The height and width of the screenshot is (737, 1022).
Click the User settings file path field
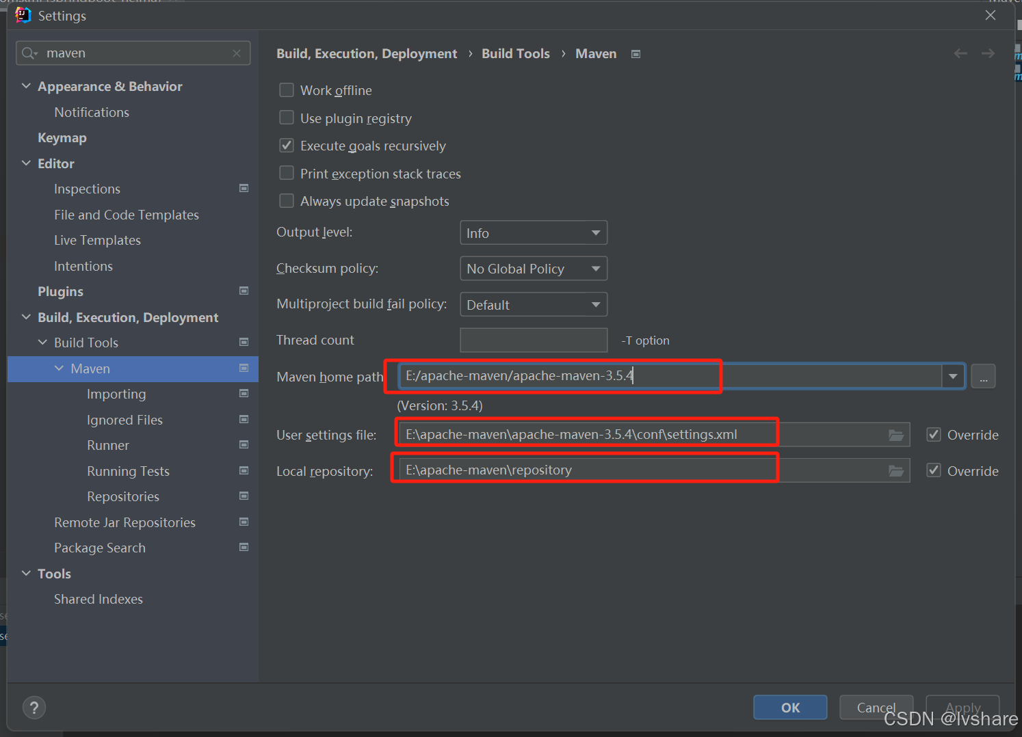click(655, 435)
